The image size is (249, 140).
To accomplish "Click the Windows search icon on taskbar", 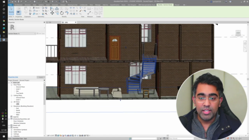I will pyautogui.click(x=4, y=5).
